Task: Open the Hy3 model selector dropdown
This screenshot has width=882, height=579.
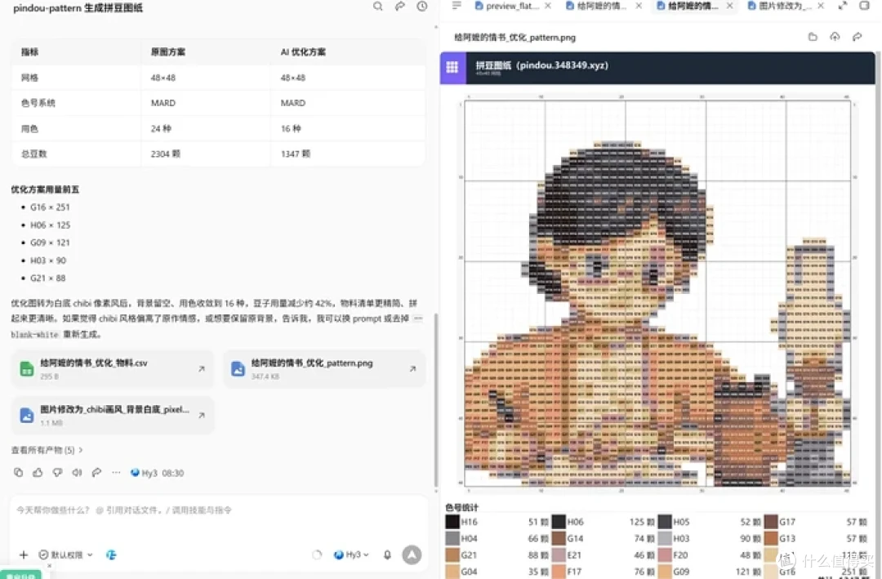Action: (351, 555)
